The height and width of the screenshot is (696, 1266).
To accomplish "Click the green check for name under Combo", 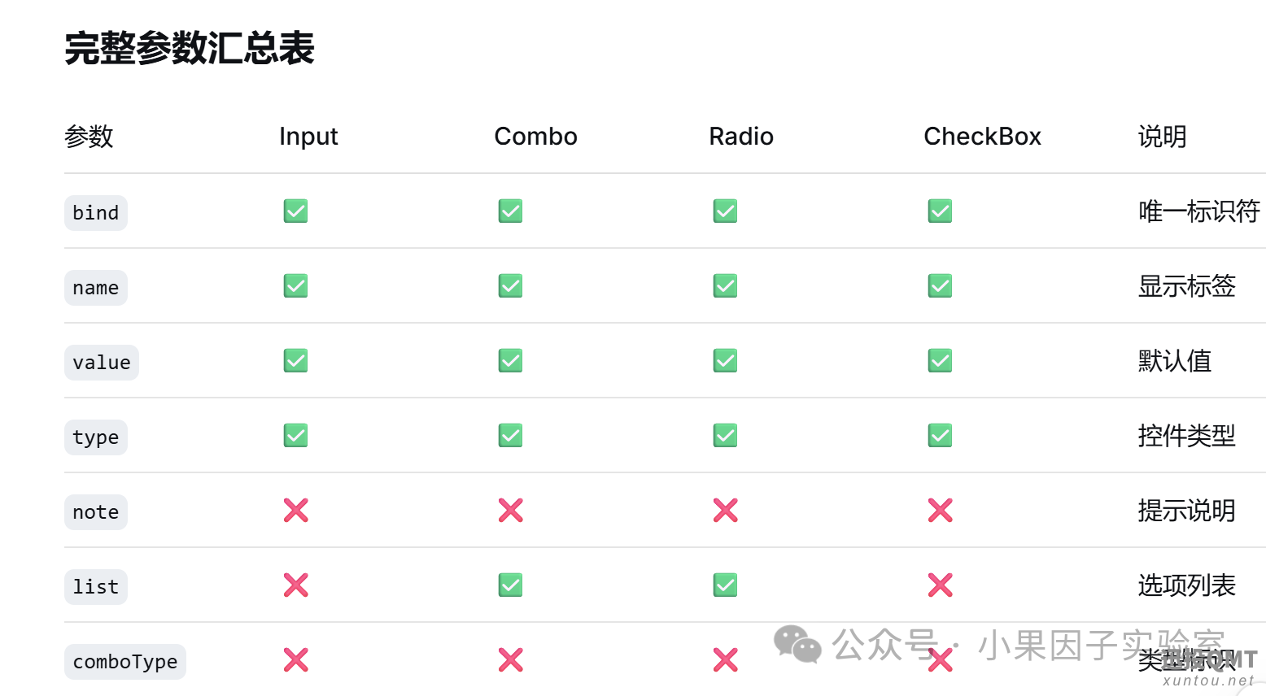I will (510, 286).
